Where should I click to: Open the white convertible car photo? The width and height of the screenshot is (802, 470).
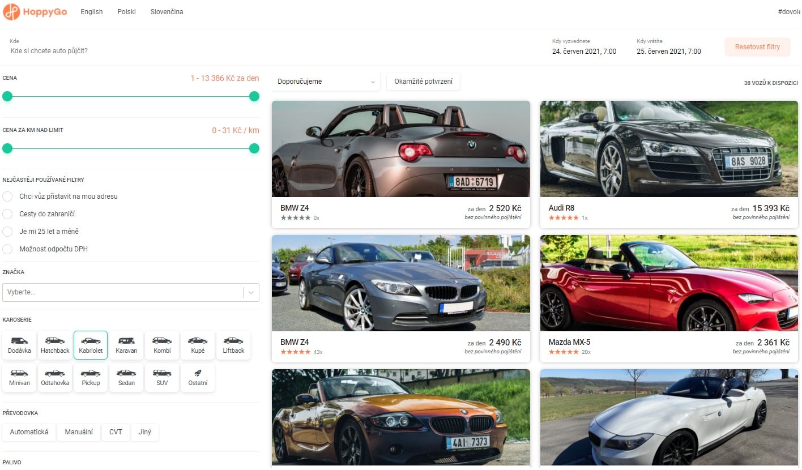pos(669,418)
